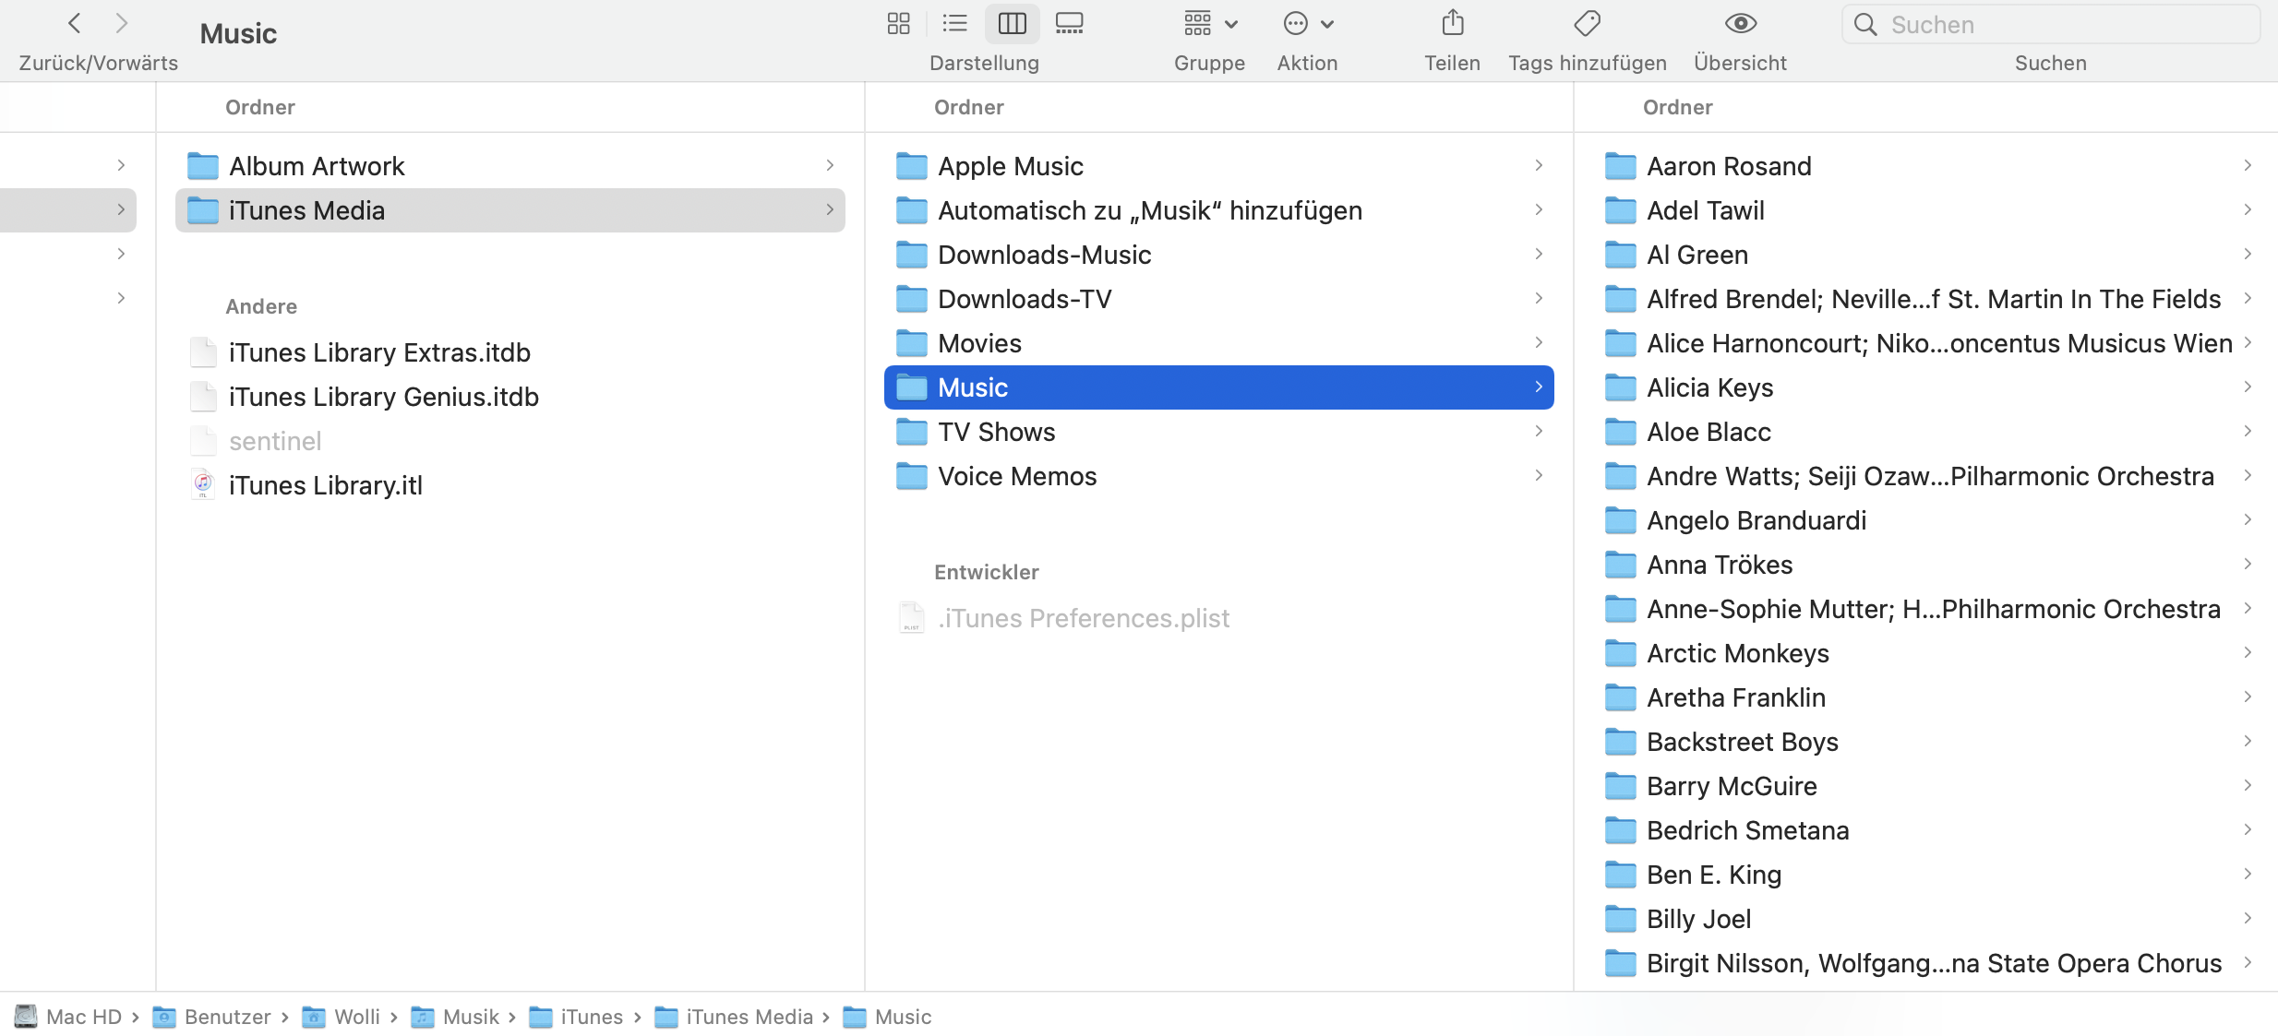This screenshot has height=1036, width=2278.
Task: Select the Album Artwork folder
Action: pos(317,166)
